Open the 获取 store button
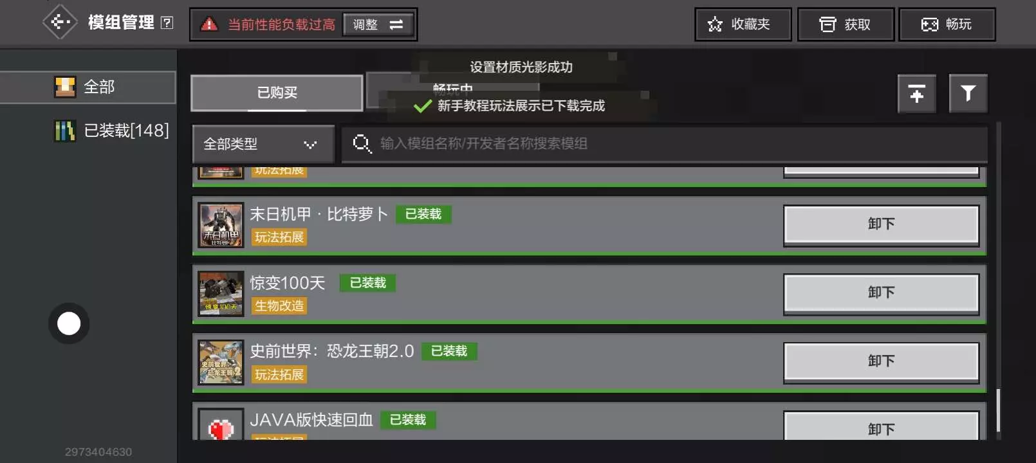Image resolution: width=1036 pixels, height=463 pixels. (x=846, y=24)
